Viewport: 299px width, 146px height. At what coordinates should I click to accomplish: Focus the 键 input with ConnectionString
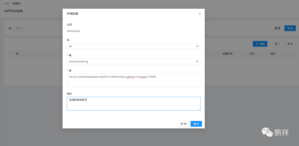[x=133, y=61]
